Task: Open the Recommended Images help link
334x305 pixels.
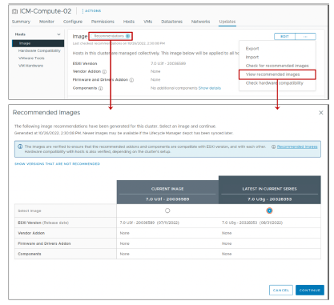Action: (297, 146)
